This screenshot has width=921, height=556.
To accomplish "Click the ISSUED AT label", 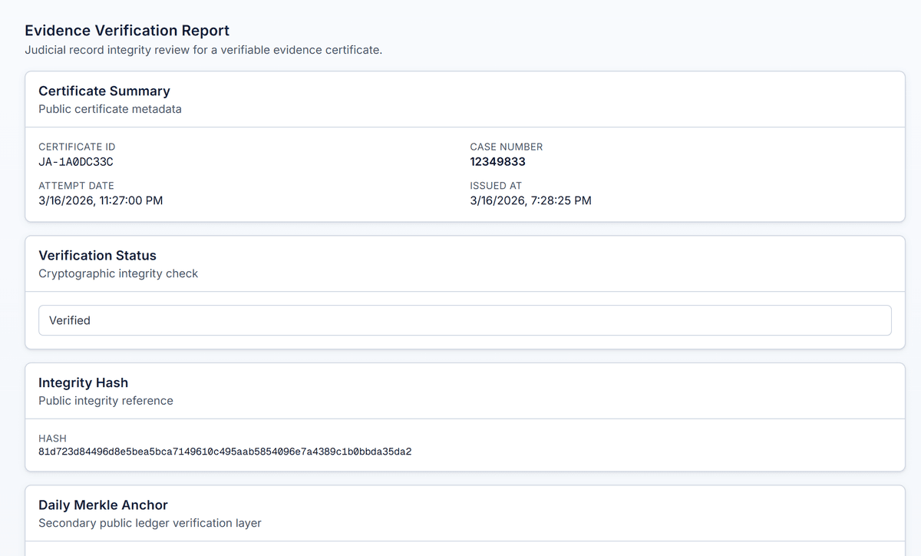I will 496,186.
